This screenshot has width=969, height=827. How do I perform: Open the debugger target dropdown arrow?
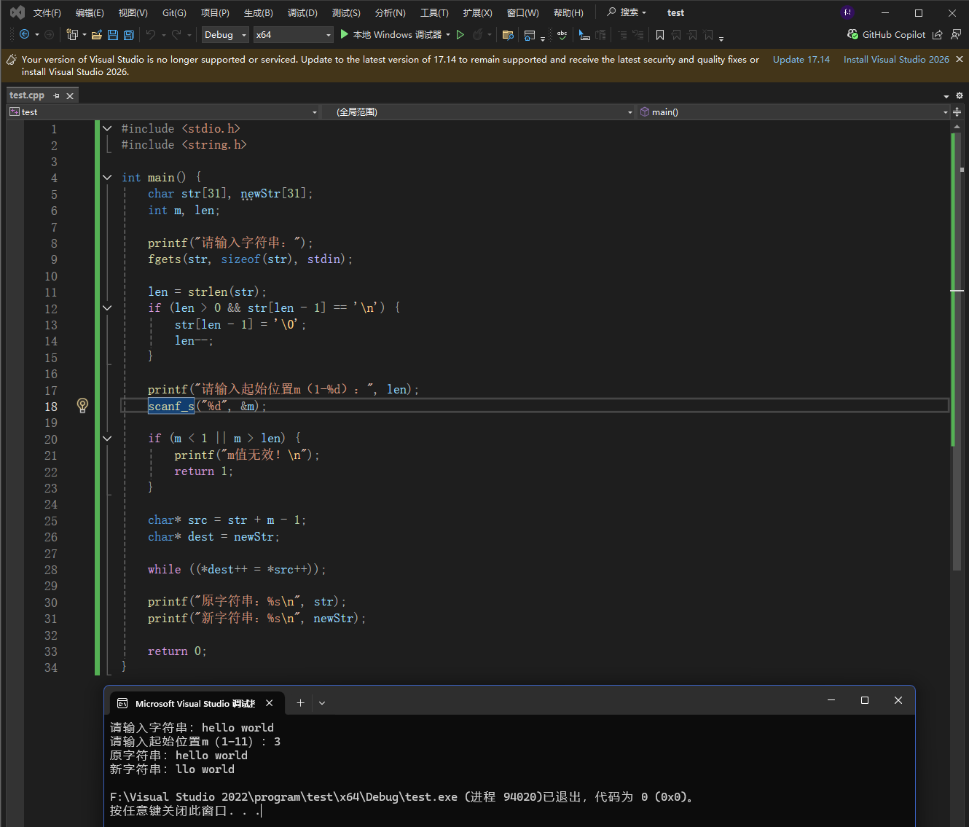click(448, 34)
